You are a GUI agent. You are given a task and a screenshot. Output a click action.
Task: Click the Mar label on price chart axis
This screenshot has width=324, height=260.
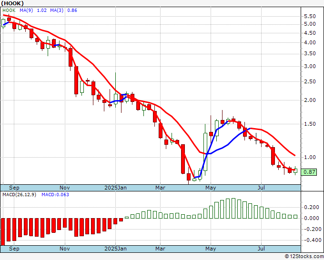click(x=161, y=188)
